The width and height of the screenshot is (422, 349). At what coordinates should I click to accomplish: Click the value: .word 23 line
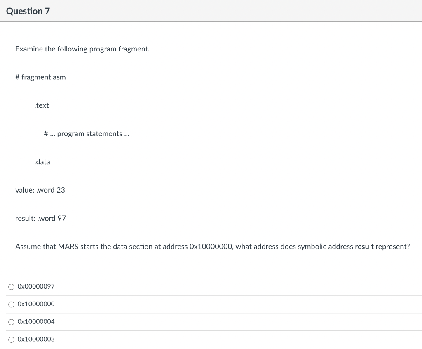(40, 190)
